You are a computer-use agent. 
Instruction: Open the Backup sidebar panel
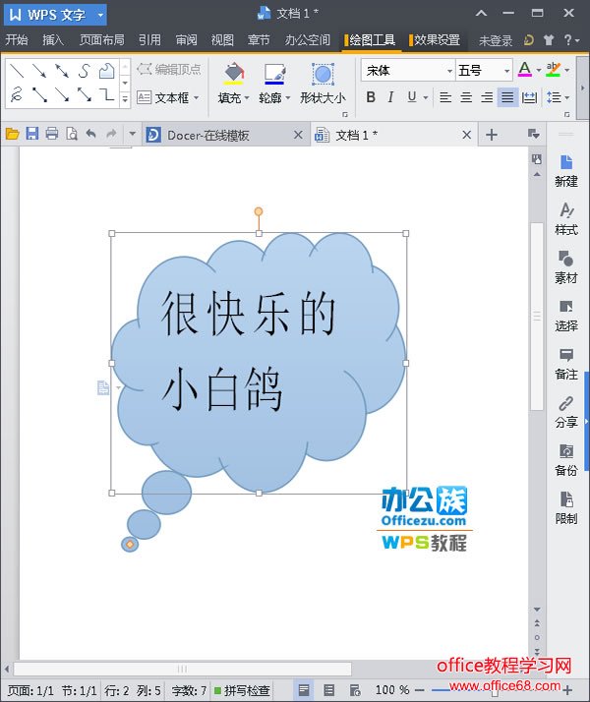click(x=566, y=460)
